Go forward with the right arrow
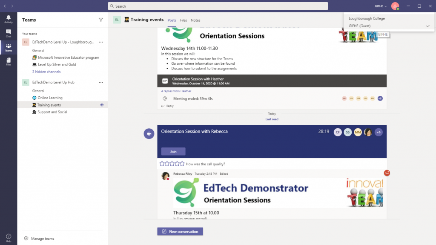The width and height of the screenshot is (436, 245). (x=12, y=6)
